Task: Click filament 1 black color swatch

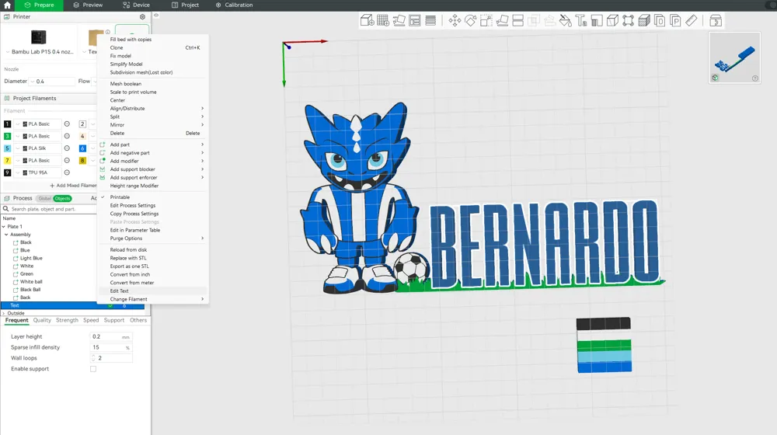Action: point(7,124)
